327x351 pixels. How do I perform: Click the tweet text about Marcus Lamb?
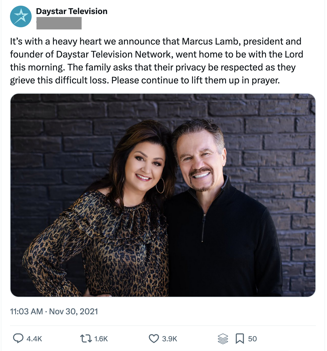(157, 61)
